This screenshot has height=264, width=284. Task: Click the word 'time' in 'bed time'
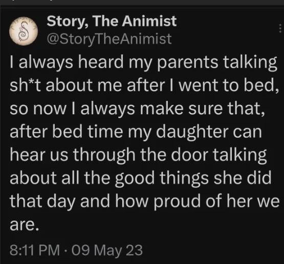pos(105,132)
